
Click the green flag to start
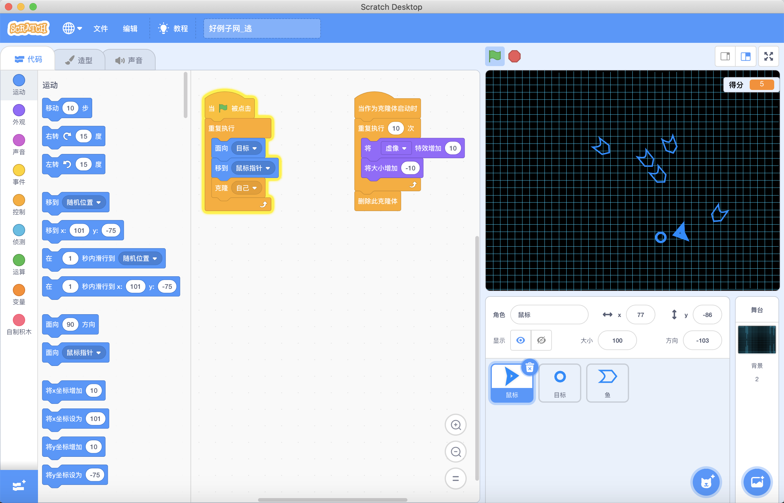pos(495,56)
